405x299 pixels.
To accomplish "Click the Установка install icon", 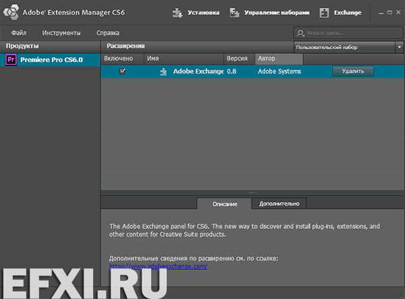I will [x=178, y=13].
